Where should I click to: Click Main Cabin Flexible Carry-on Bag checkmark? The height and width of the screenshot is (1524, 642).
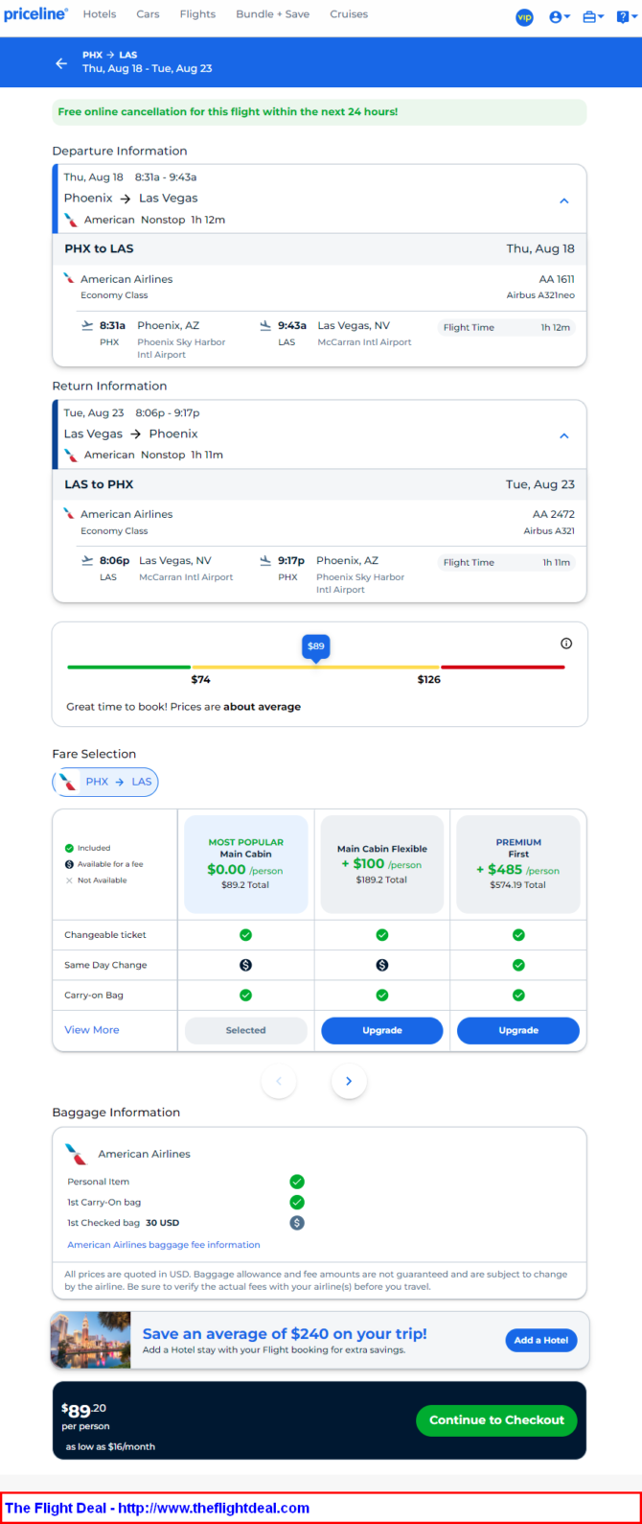pos(382,996)
